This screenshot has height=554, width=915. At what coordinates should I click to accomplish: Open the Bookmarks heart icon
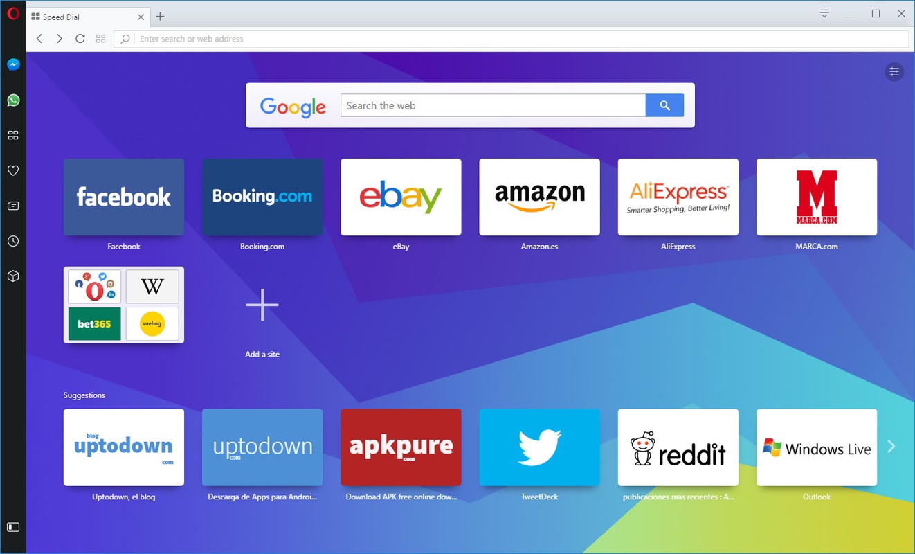13,170
